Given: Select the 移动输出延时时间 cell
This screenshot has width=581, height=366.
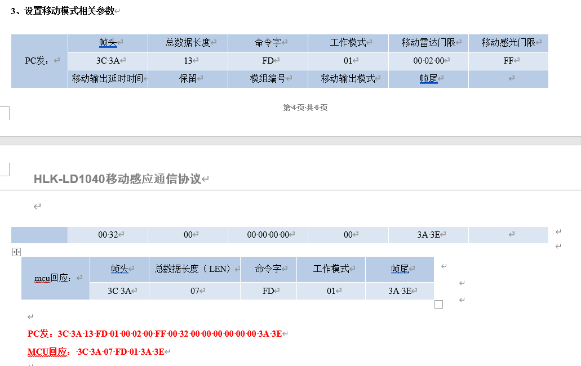Looking at the screenshot, I should [108, 79].
